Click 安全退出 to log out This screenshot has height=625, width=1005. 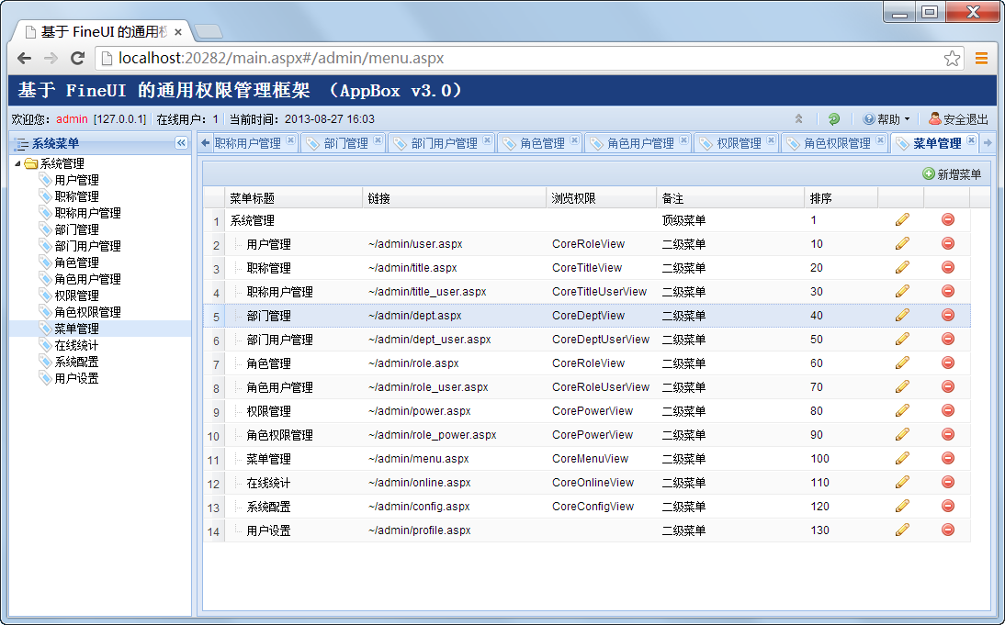959,119
